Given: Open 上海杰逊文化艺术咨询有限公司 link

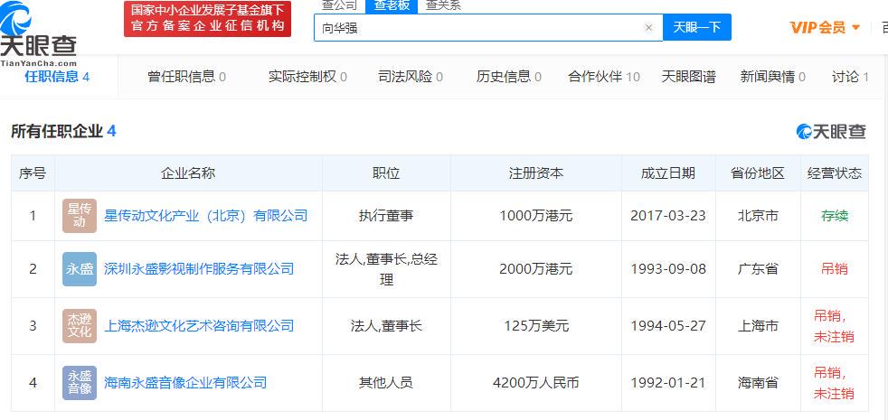Looking at the screenshot, I should (x=199, y=326).
